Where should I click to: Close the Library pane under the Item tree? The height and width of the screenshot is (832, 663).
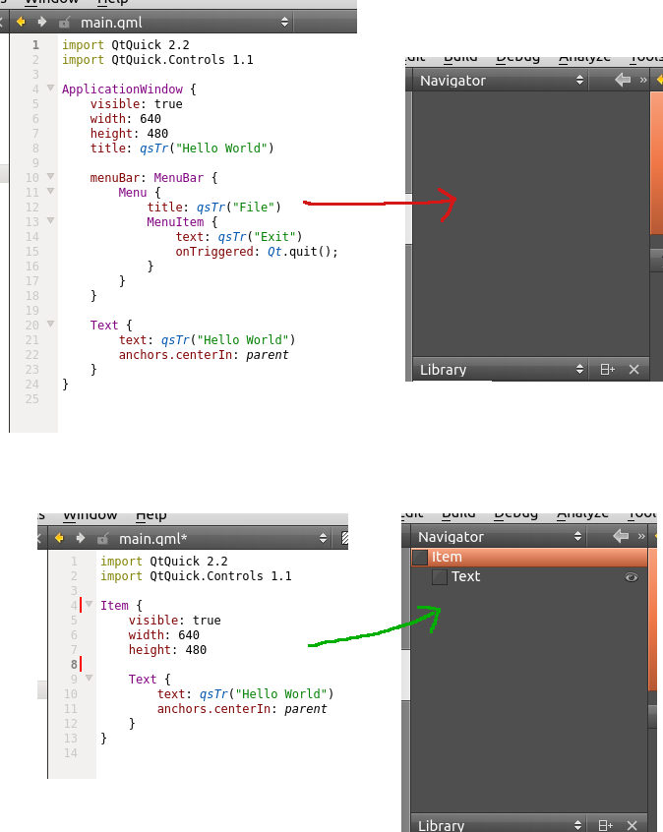click(633, 825)
